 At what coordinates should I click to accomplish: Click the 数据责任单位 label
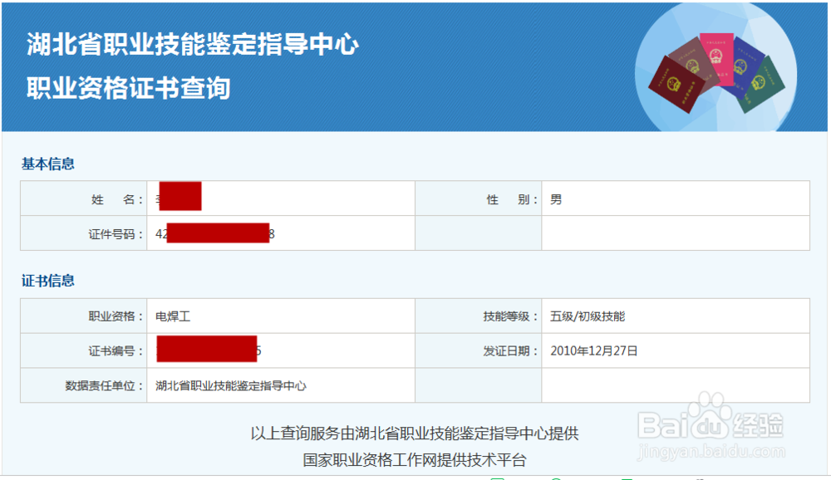105,385
